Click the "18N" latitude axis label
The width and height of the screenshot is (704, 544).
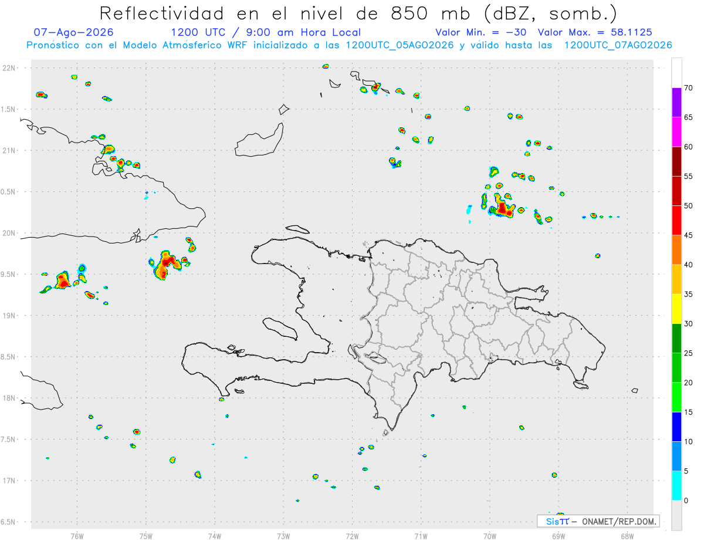(9, 398)
